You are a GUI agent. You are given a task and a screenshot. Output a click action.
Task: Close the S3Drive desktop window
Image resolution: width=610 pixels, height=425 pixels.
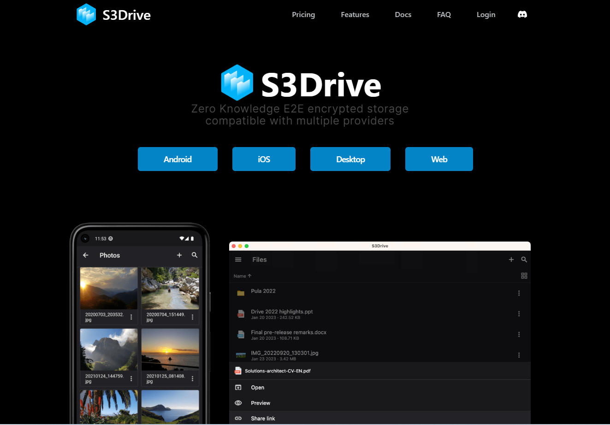click(x=234, y=246)
